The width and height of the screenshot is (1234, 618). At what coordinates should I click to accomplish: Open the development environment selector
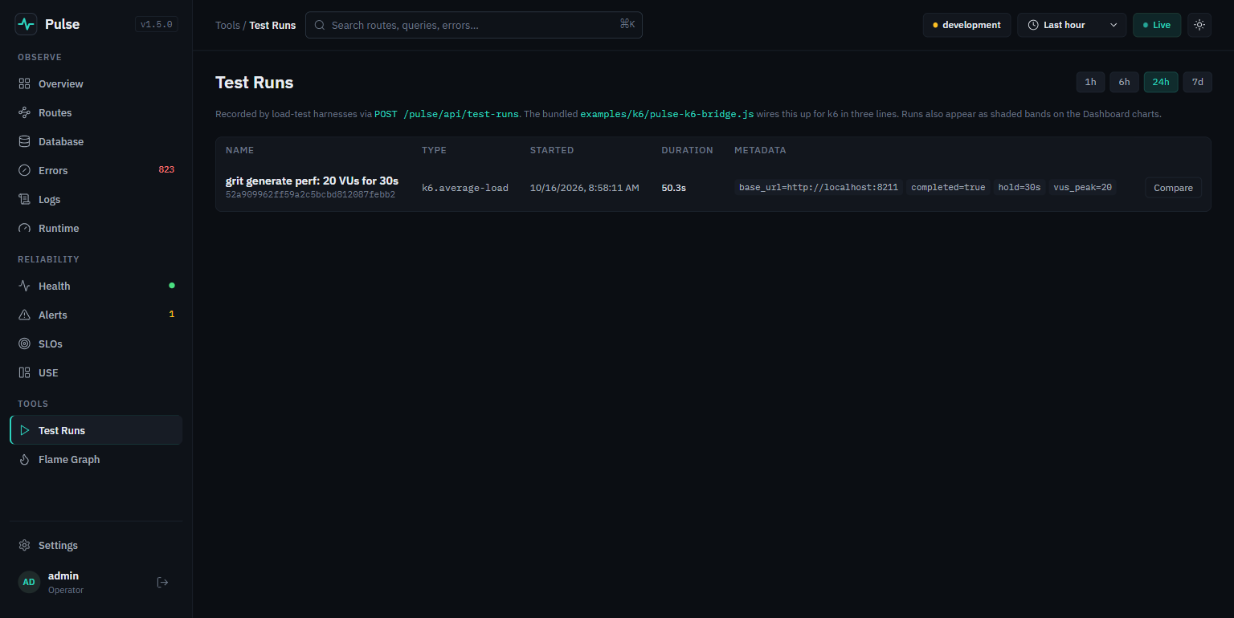[x=966, y=25]
